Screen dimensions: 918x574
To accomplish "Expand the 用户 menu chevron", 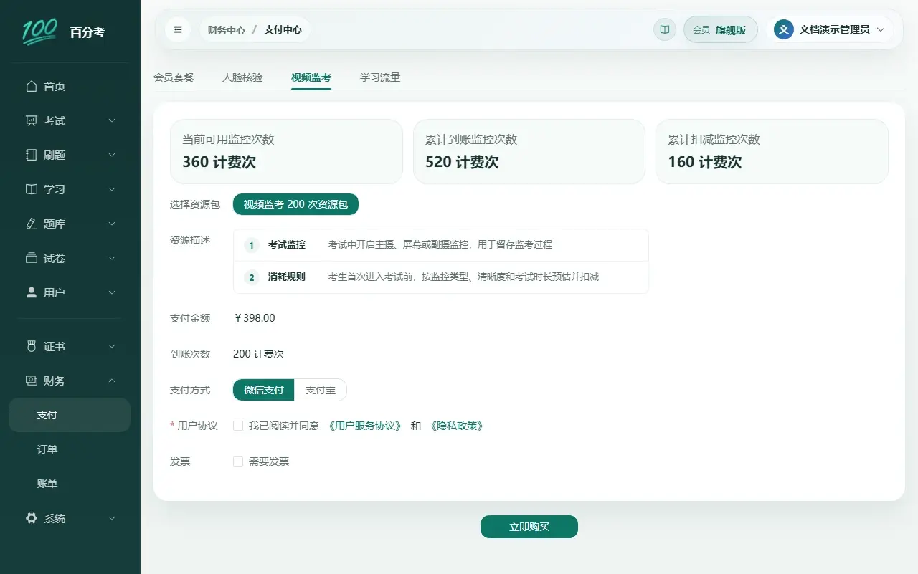I will click(x=112, y=292).
